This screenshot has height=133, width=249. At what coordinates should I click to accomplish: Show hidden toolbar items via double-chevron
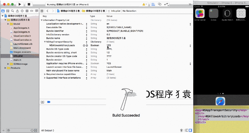190,4
